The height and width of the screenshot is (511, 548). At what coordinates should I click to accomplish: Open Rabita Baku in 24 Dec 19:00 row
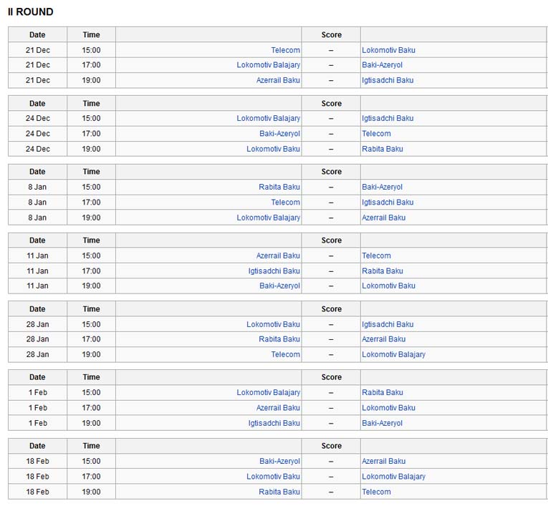pos(383,149)
